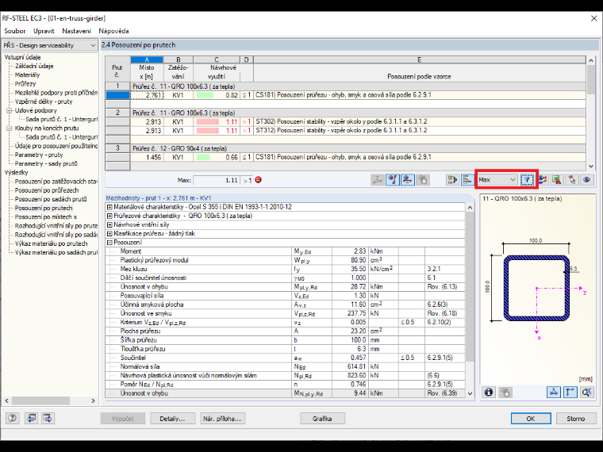
Task: Click the grayed eye-drop icon below cross-section preview
Action: (x=505, y=392)
